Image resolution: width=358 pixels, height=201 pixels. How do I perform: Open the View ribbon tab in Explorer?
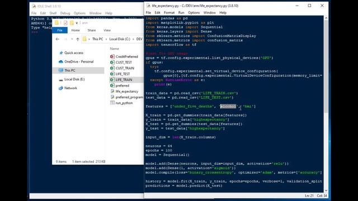tap(107, 30)
